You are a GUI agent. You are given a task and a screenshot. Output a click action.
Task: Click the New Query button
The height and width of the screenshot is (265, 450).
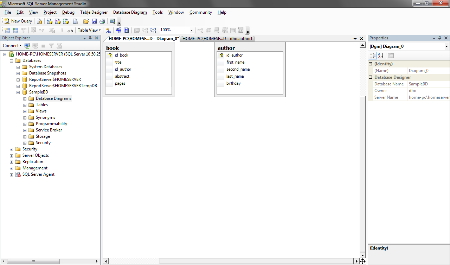point(18,21)
